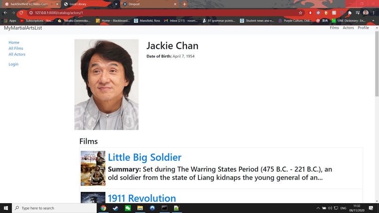
Task: Bookmark this page with the star icon
Action: 300,13
